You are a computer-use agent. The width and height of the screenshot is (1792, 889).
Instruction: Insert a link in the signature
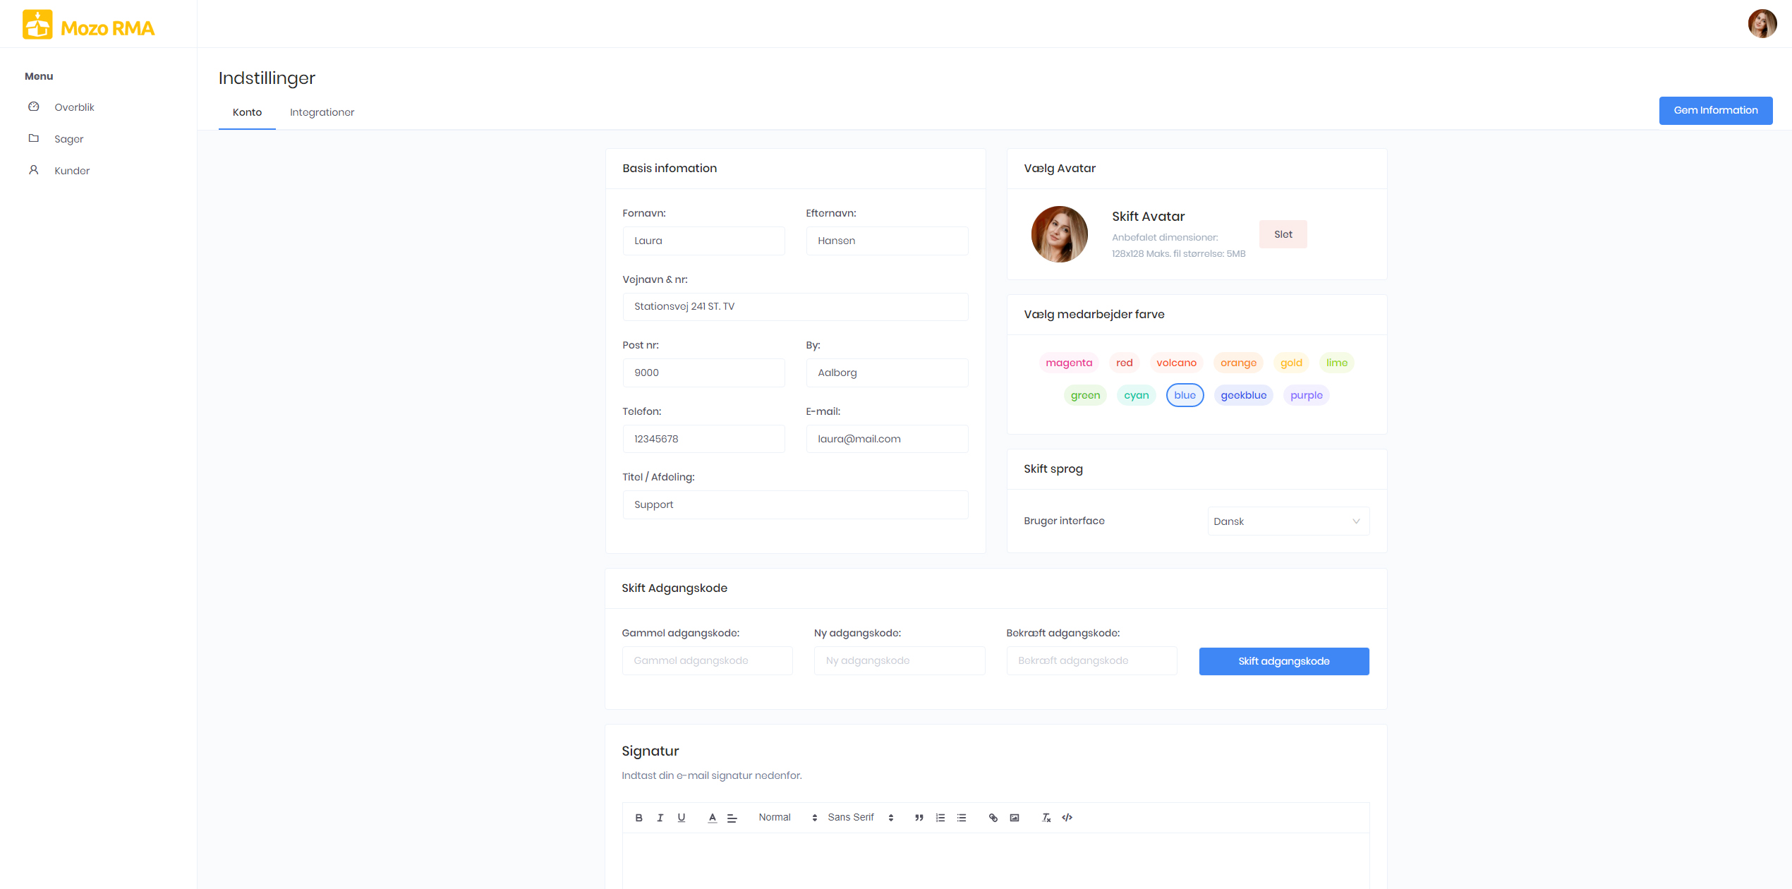tap(993, 818)
